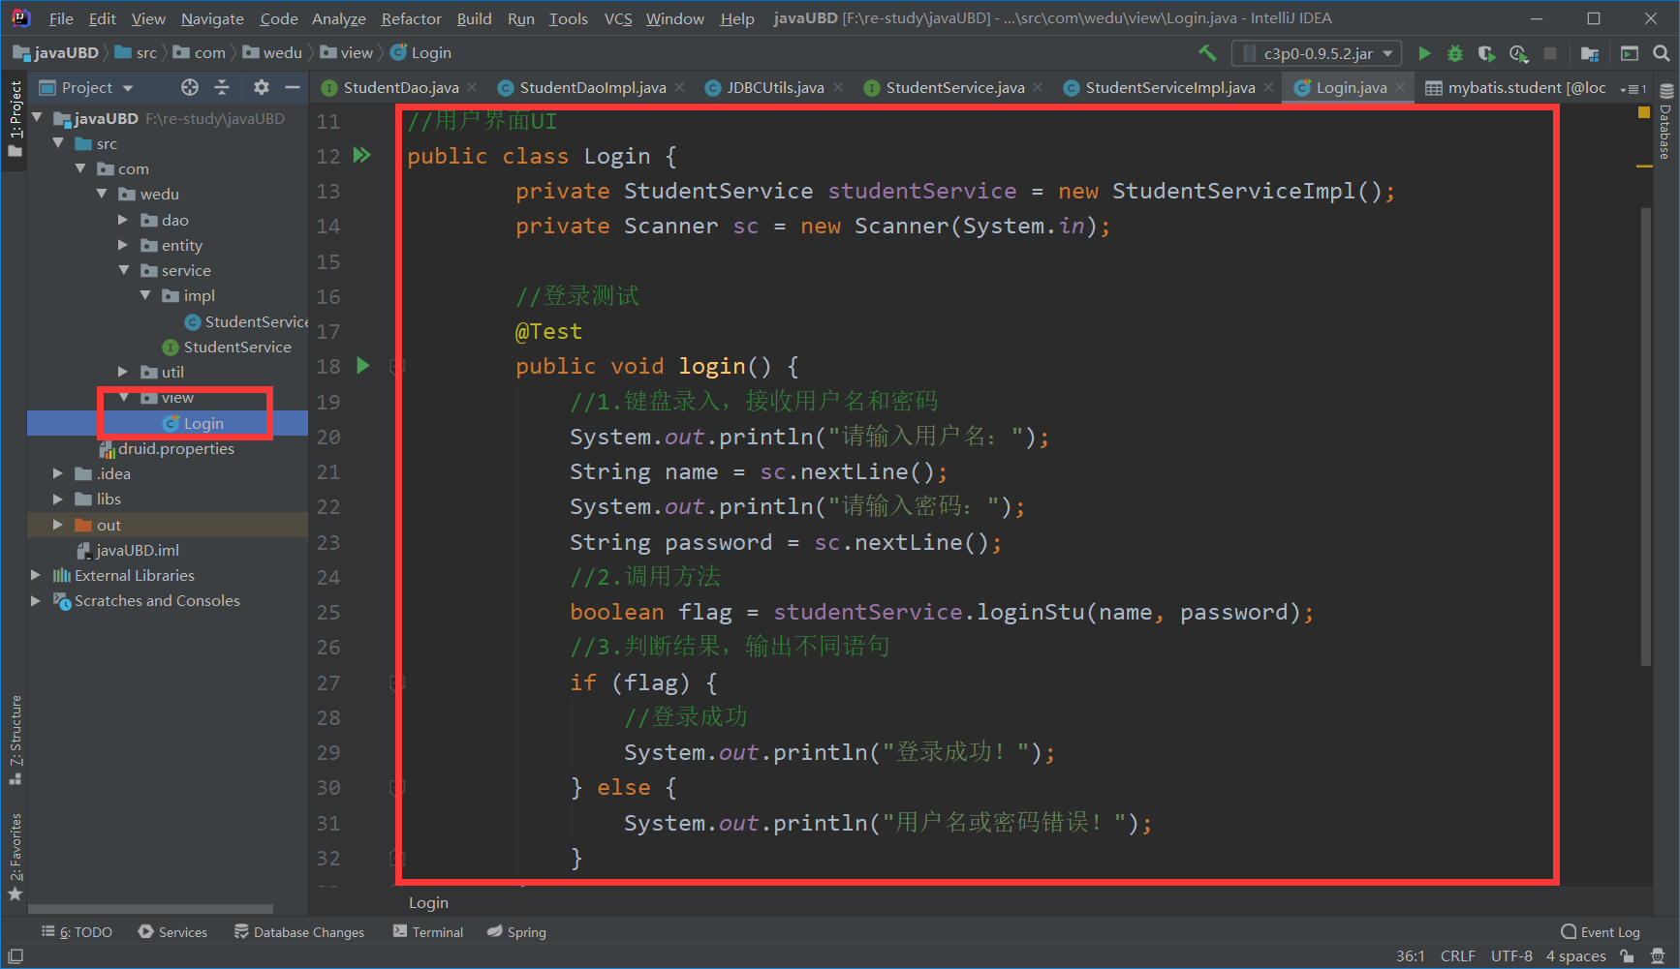This screenshot has height=969, width=1680.
Task: Open the Terminal tool window
Action: [x=427, y=931]
